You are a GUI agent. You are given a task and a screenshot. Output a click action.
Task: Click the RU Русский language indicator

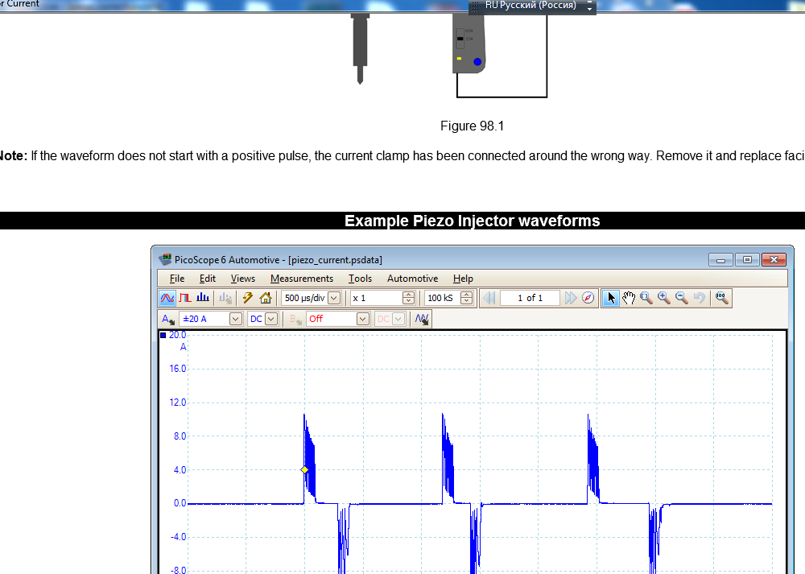pyautogui.click(x=530, y=6)
